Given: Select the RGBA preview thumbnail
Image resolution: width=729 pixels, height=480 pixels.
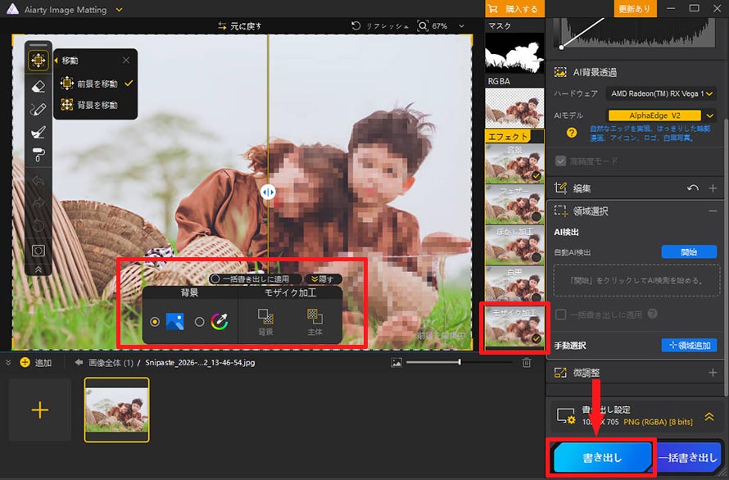Looking at the screenshot, I should [514, 108].
